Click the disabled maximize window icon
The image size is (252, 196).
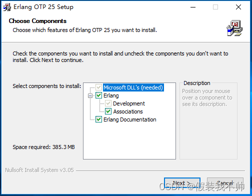(215, 7)
